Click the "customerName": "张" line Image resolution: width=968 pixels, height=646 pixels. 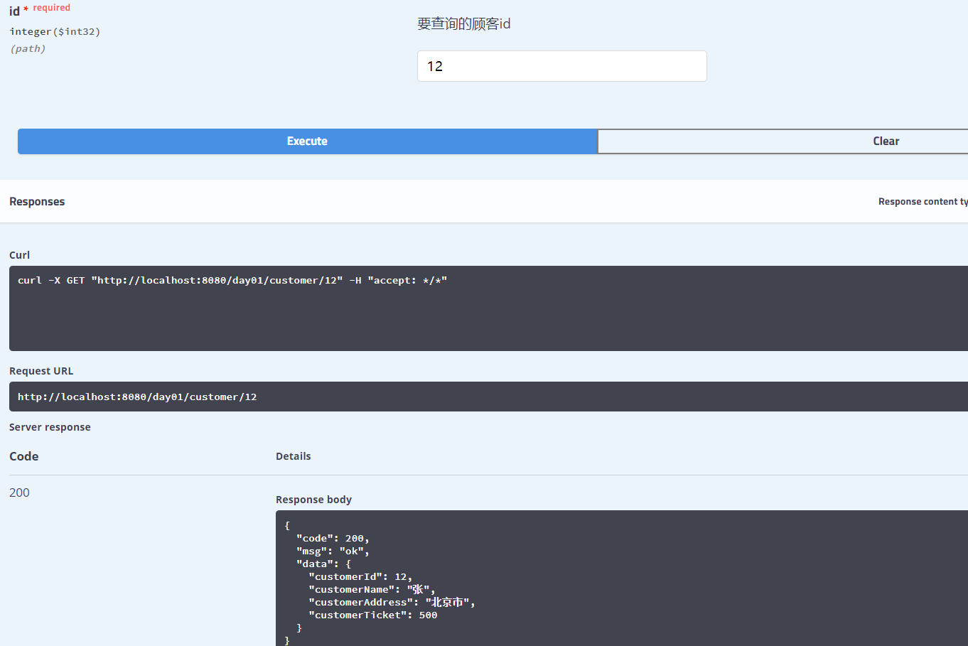click(x=372, y=590)
